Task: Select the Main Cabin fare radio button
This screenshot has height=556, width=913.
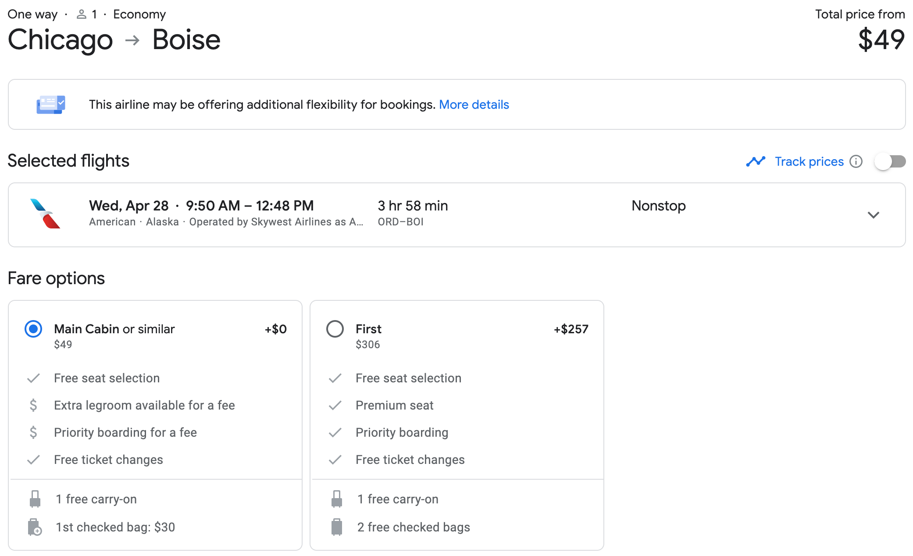Action: pos(33,329)
